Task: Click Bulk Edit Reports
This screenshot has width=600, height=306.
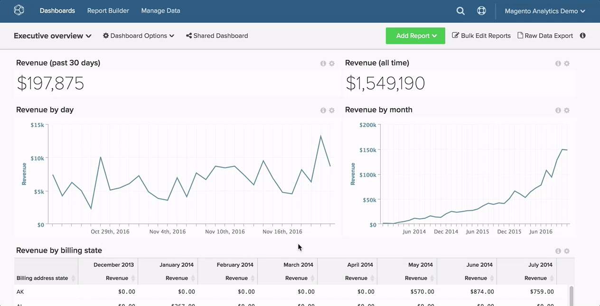Action: 481,36
